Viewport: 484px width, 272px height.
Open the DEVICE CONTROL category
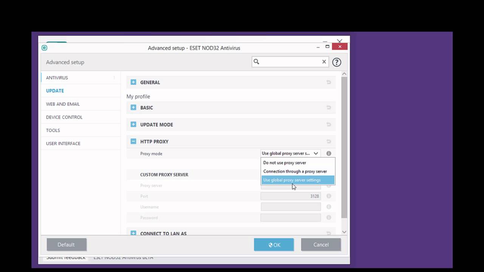81,117
